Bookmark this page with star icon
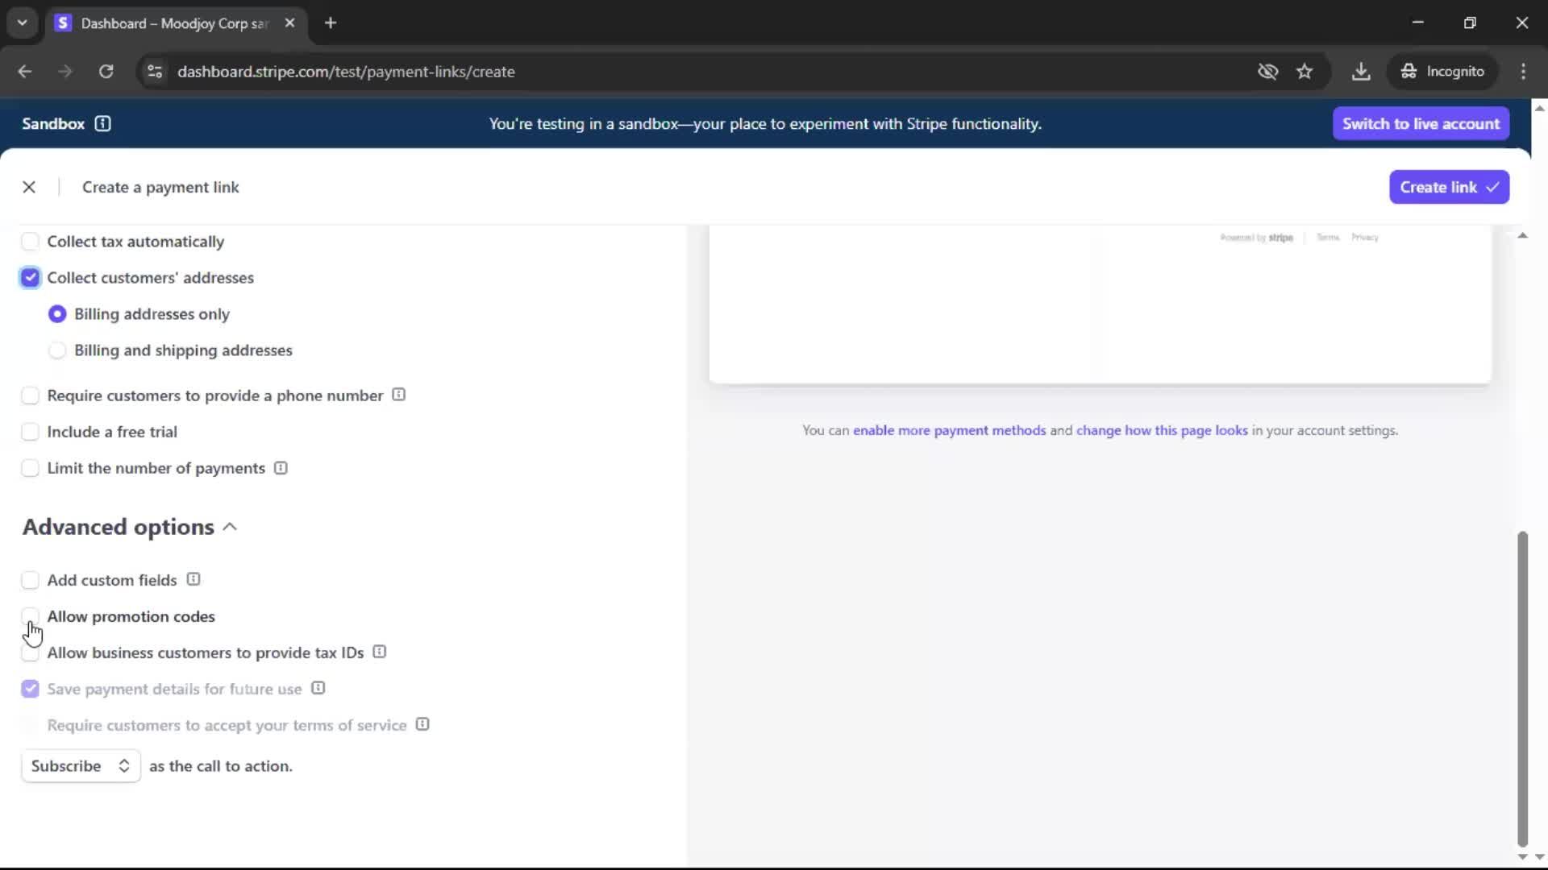This screenshot has width=1548, height=870. coord(1305,72)
